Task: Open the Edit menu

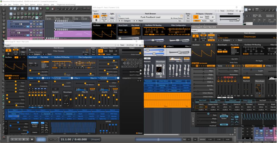Action: (5, 4)
